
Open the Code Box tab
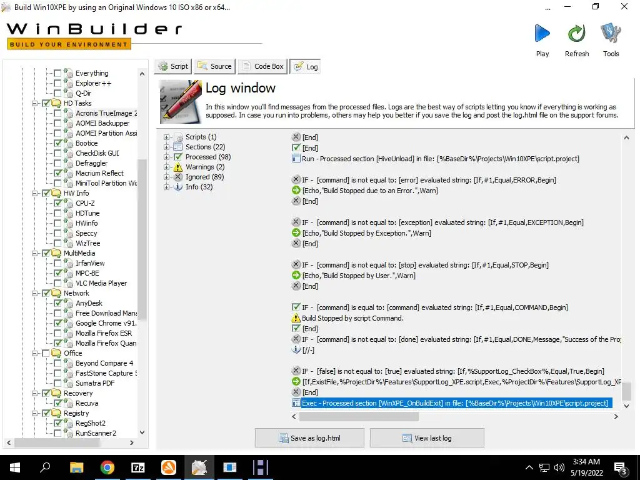pos(262,66)
